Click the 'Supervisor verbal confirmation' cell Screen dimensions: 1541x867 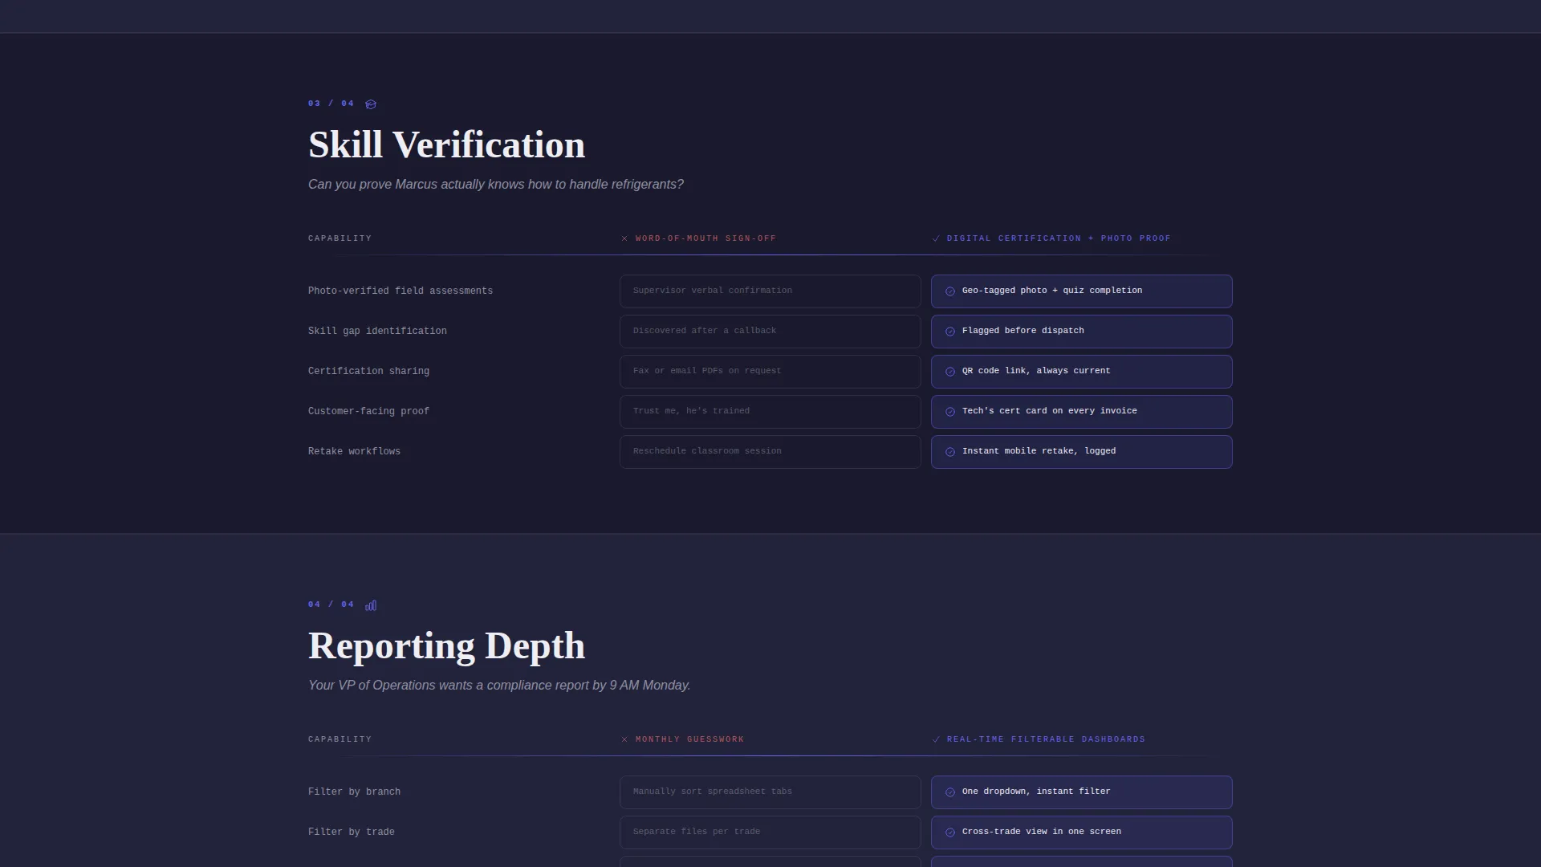click(x=770, y=291)
